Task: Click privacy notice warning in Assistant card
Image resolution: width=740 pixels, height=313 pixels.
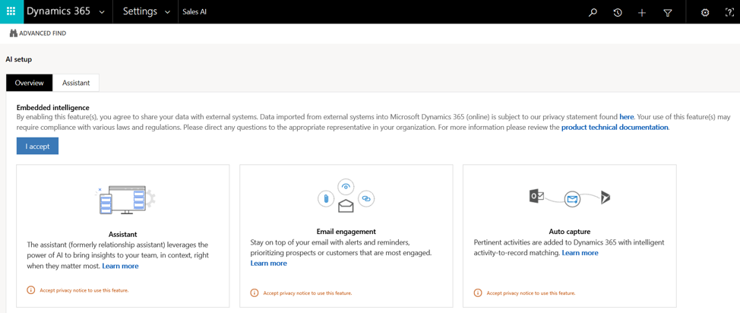Action: [x=84, y=290]
